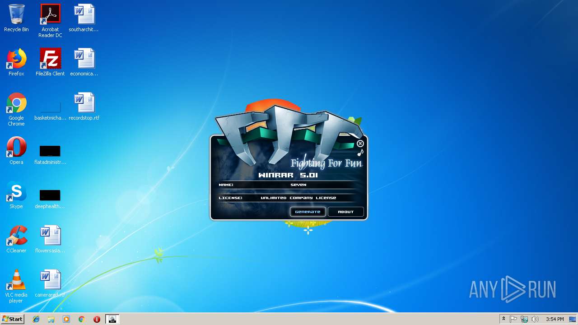Select the economica Word document icon
Viewport: 578px width, 325px height.
pos(84,62)
